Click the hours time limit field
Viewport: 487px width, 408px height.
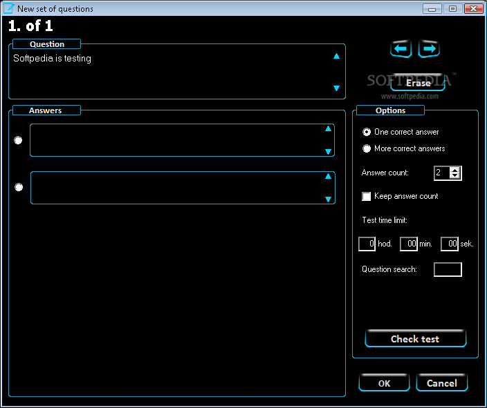367,244
